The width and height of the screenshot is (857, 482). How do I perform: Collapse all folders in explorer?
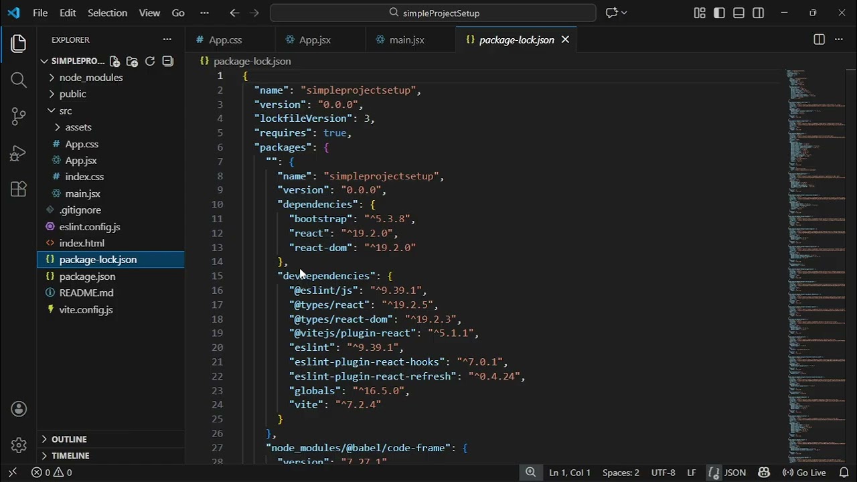point(168,61)
